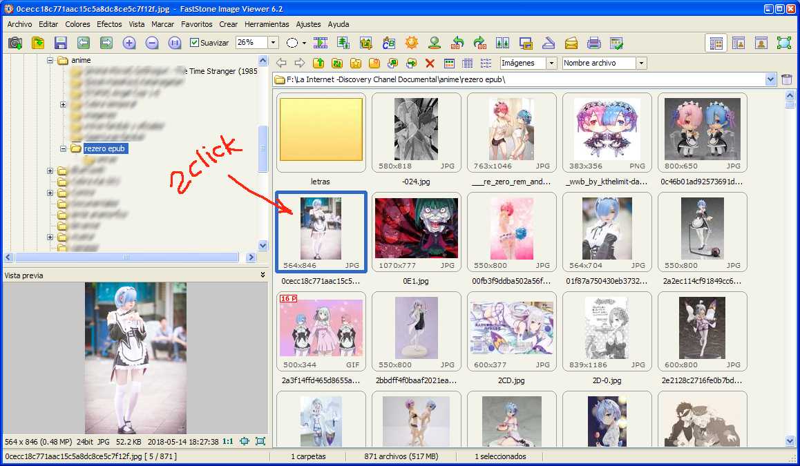Screen dimensions: 800x466
Task: Open the crop board icon
Action: [366, 43]
